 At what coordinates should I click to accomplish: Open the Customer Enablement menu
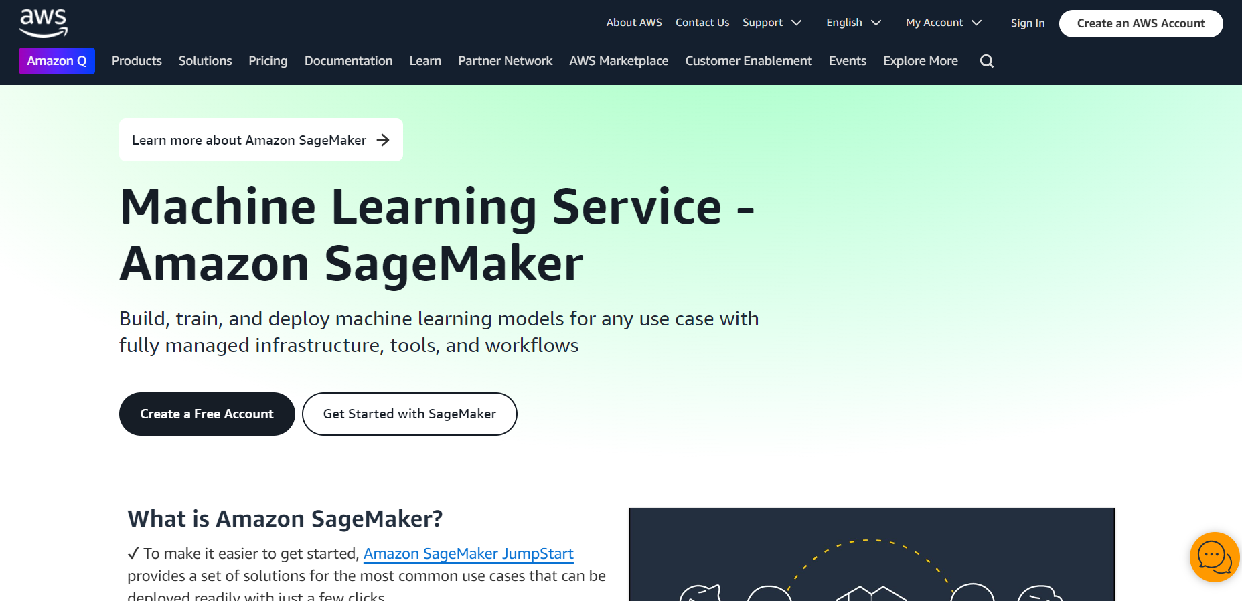(749, 61)
